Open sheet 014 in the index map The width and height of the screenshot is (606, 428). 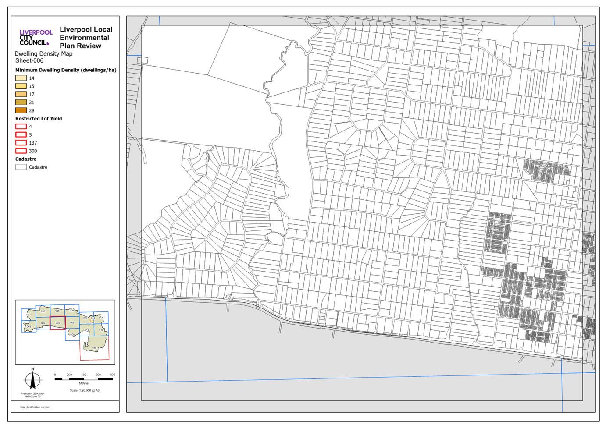(101, 318)
